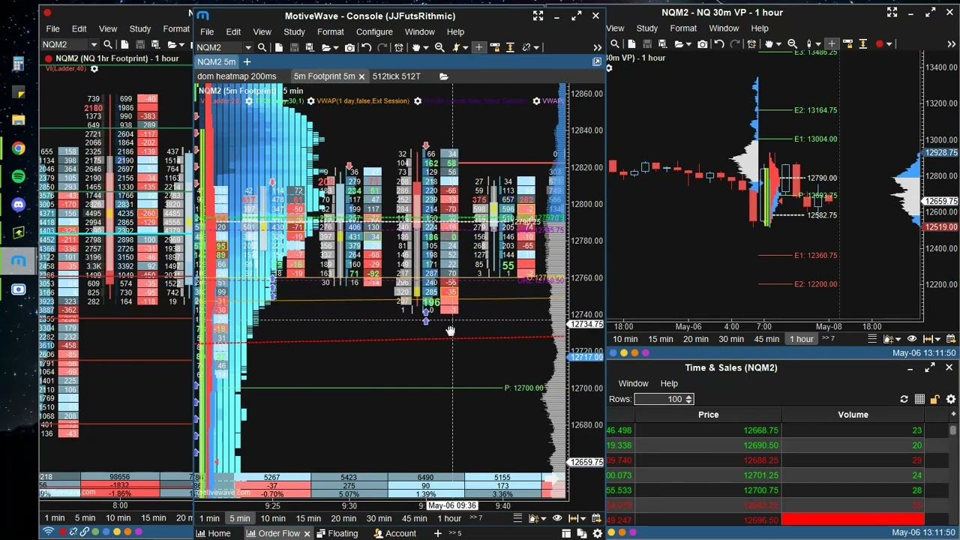The height and width of the screenshot is (540, 960).
Task: Expand open folder dropdown in Console toolbar
Action: coord(336,47)
